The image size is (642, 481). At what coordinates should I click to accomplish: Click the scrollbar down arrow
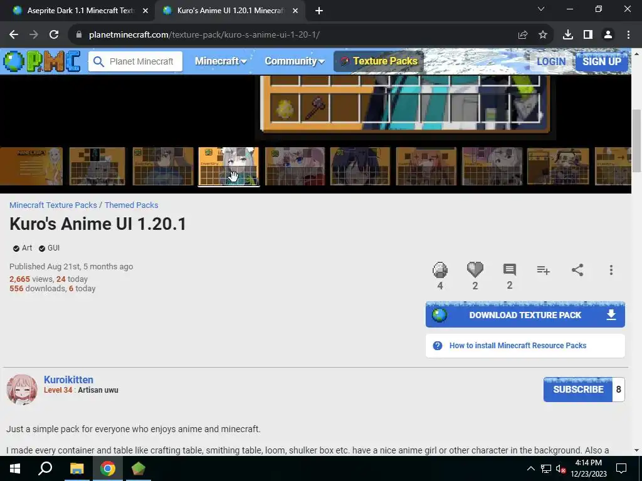[636, 450]
